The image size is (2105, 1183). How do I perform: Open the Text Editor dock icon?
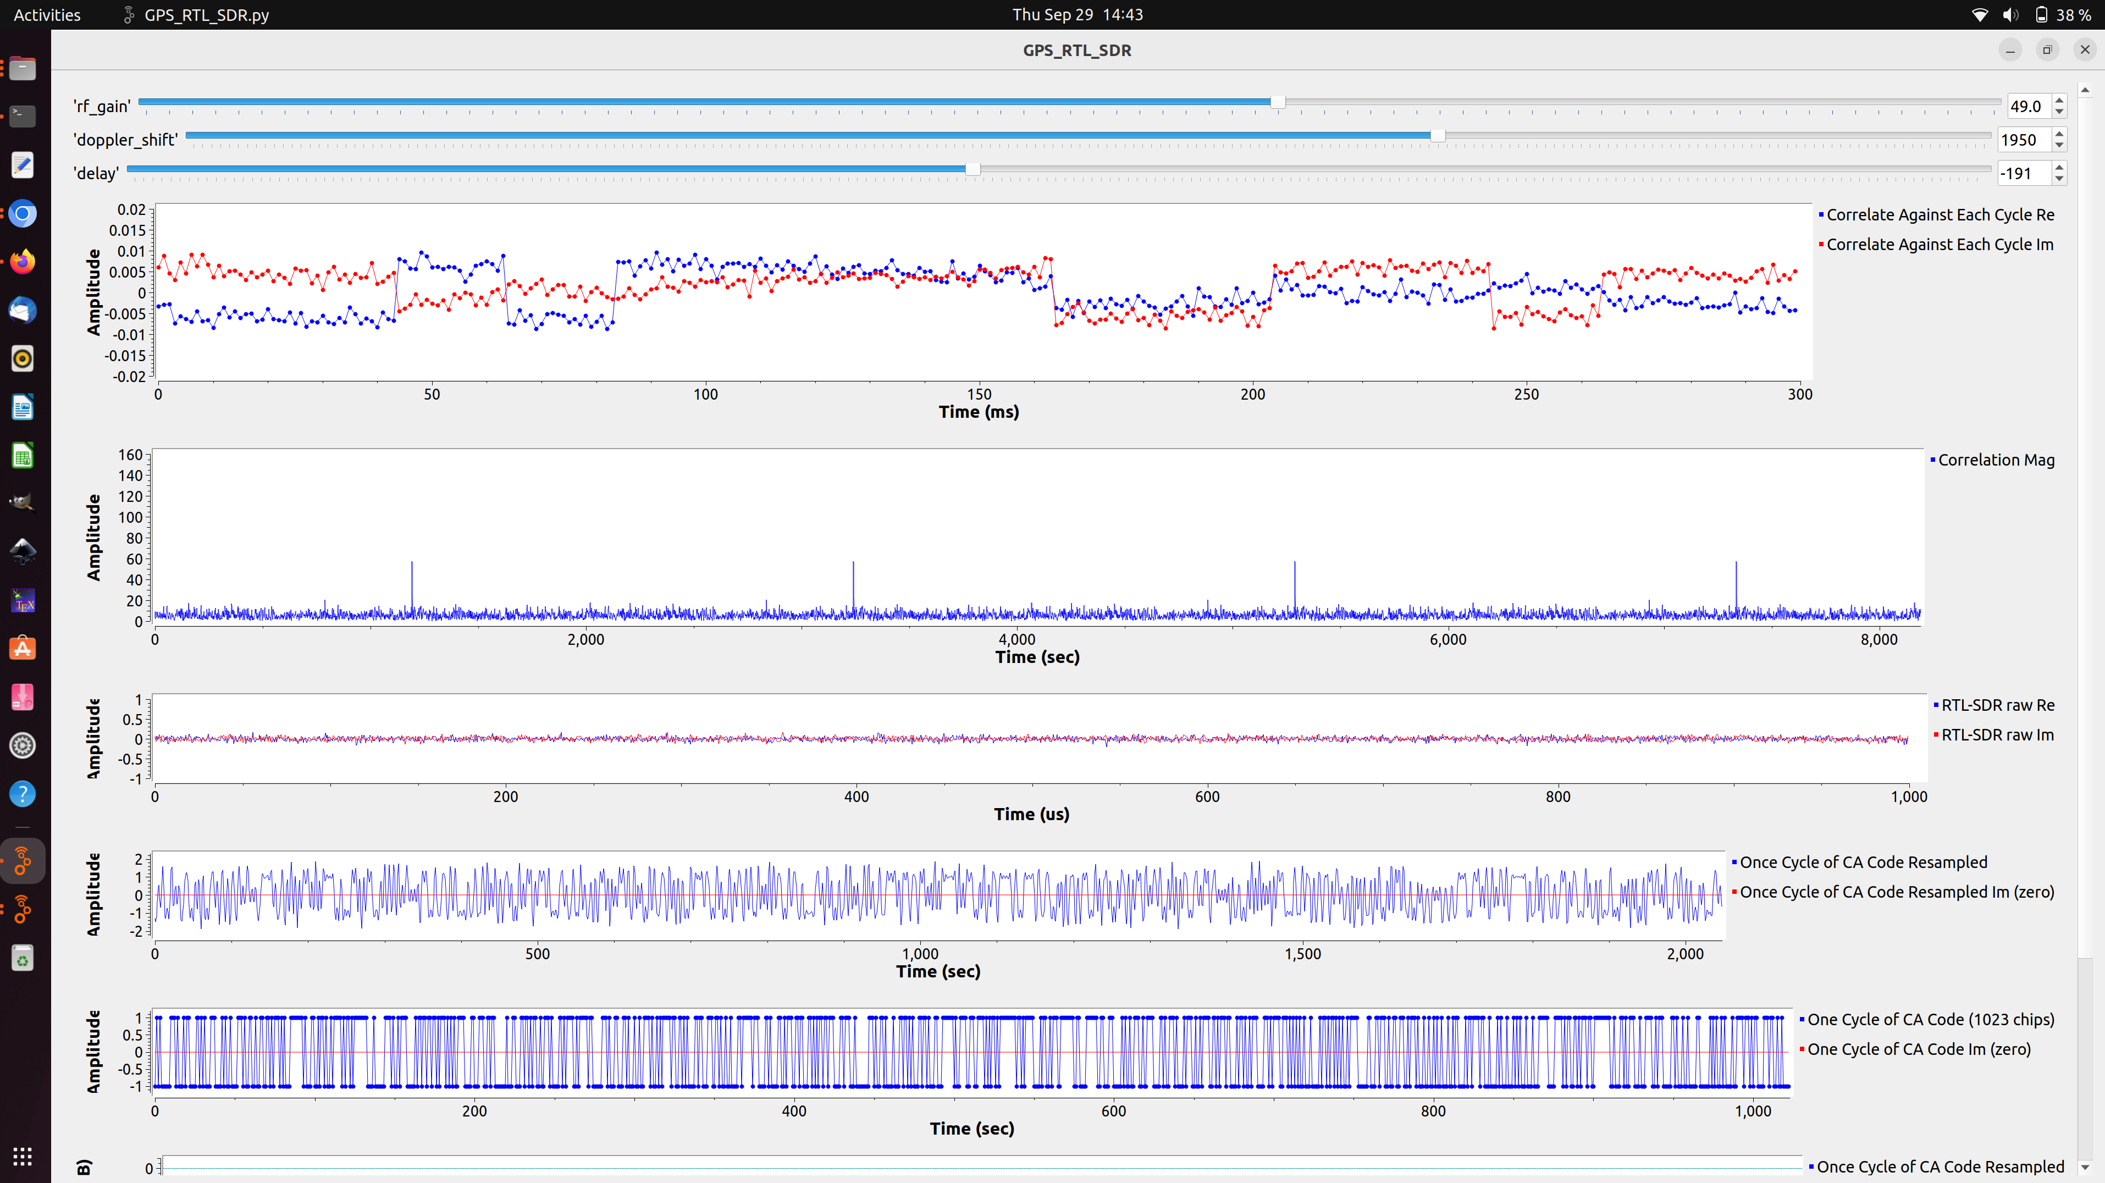point(23,165)
